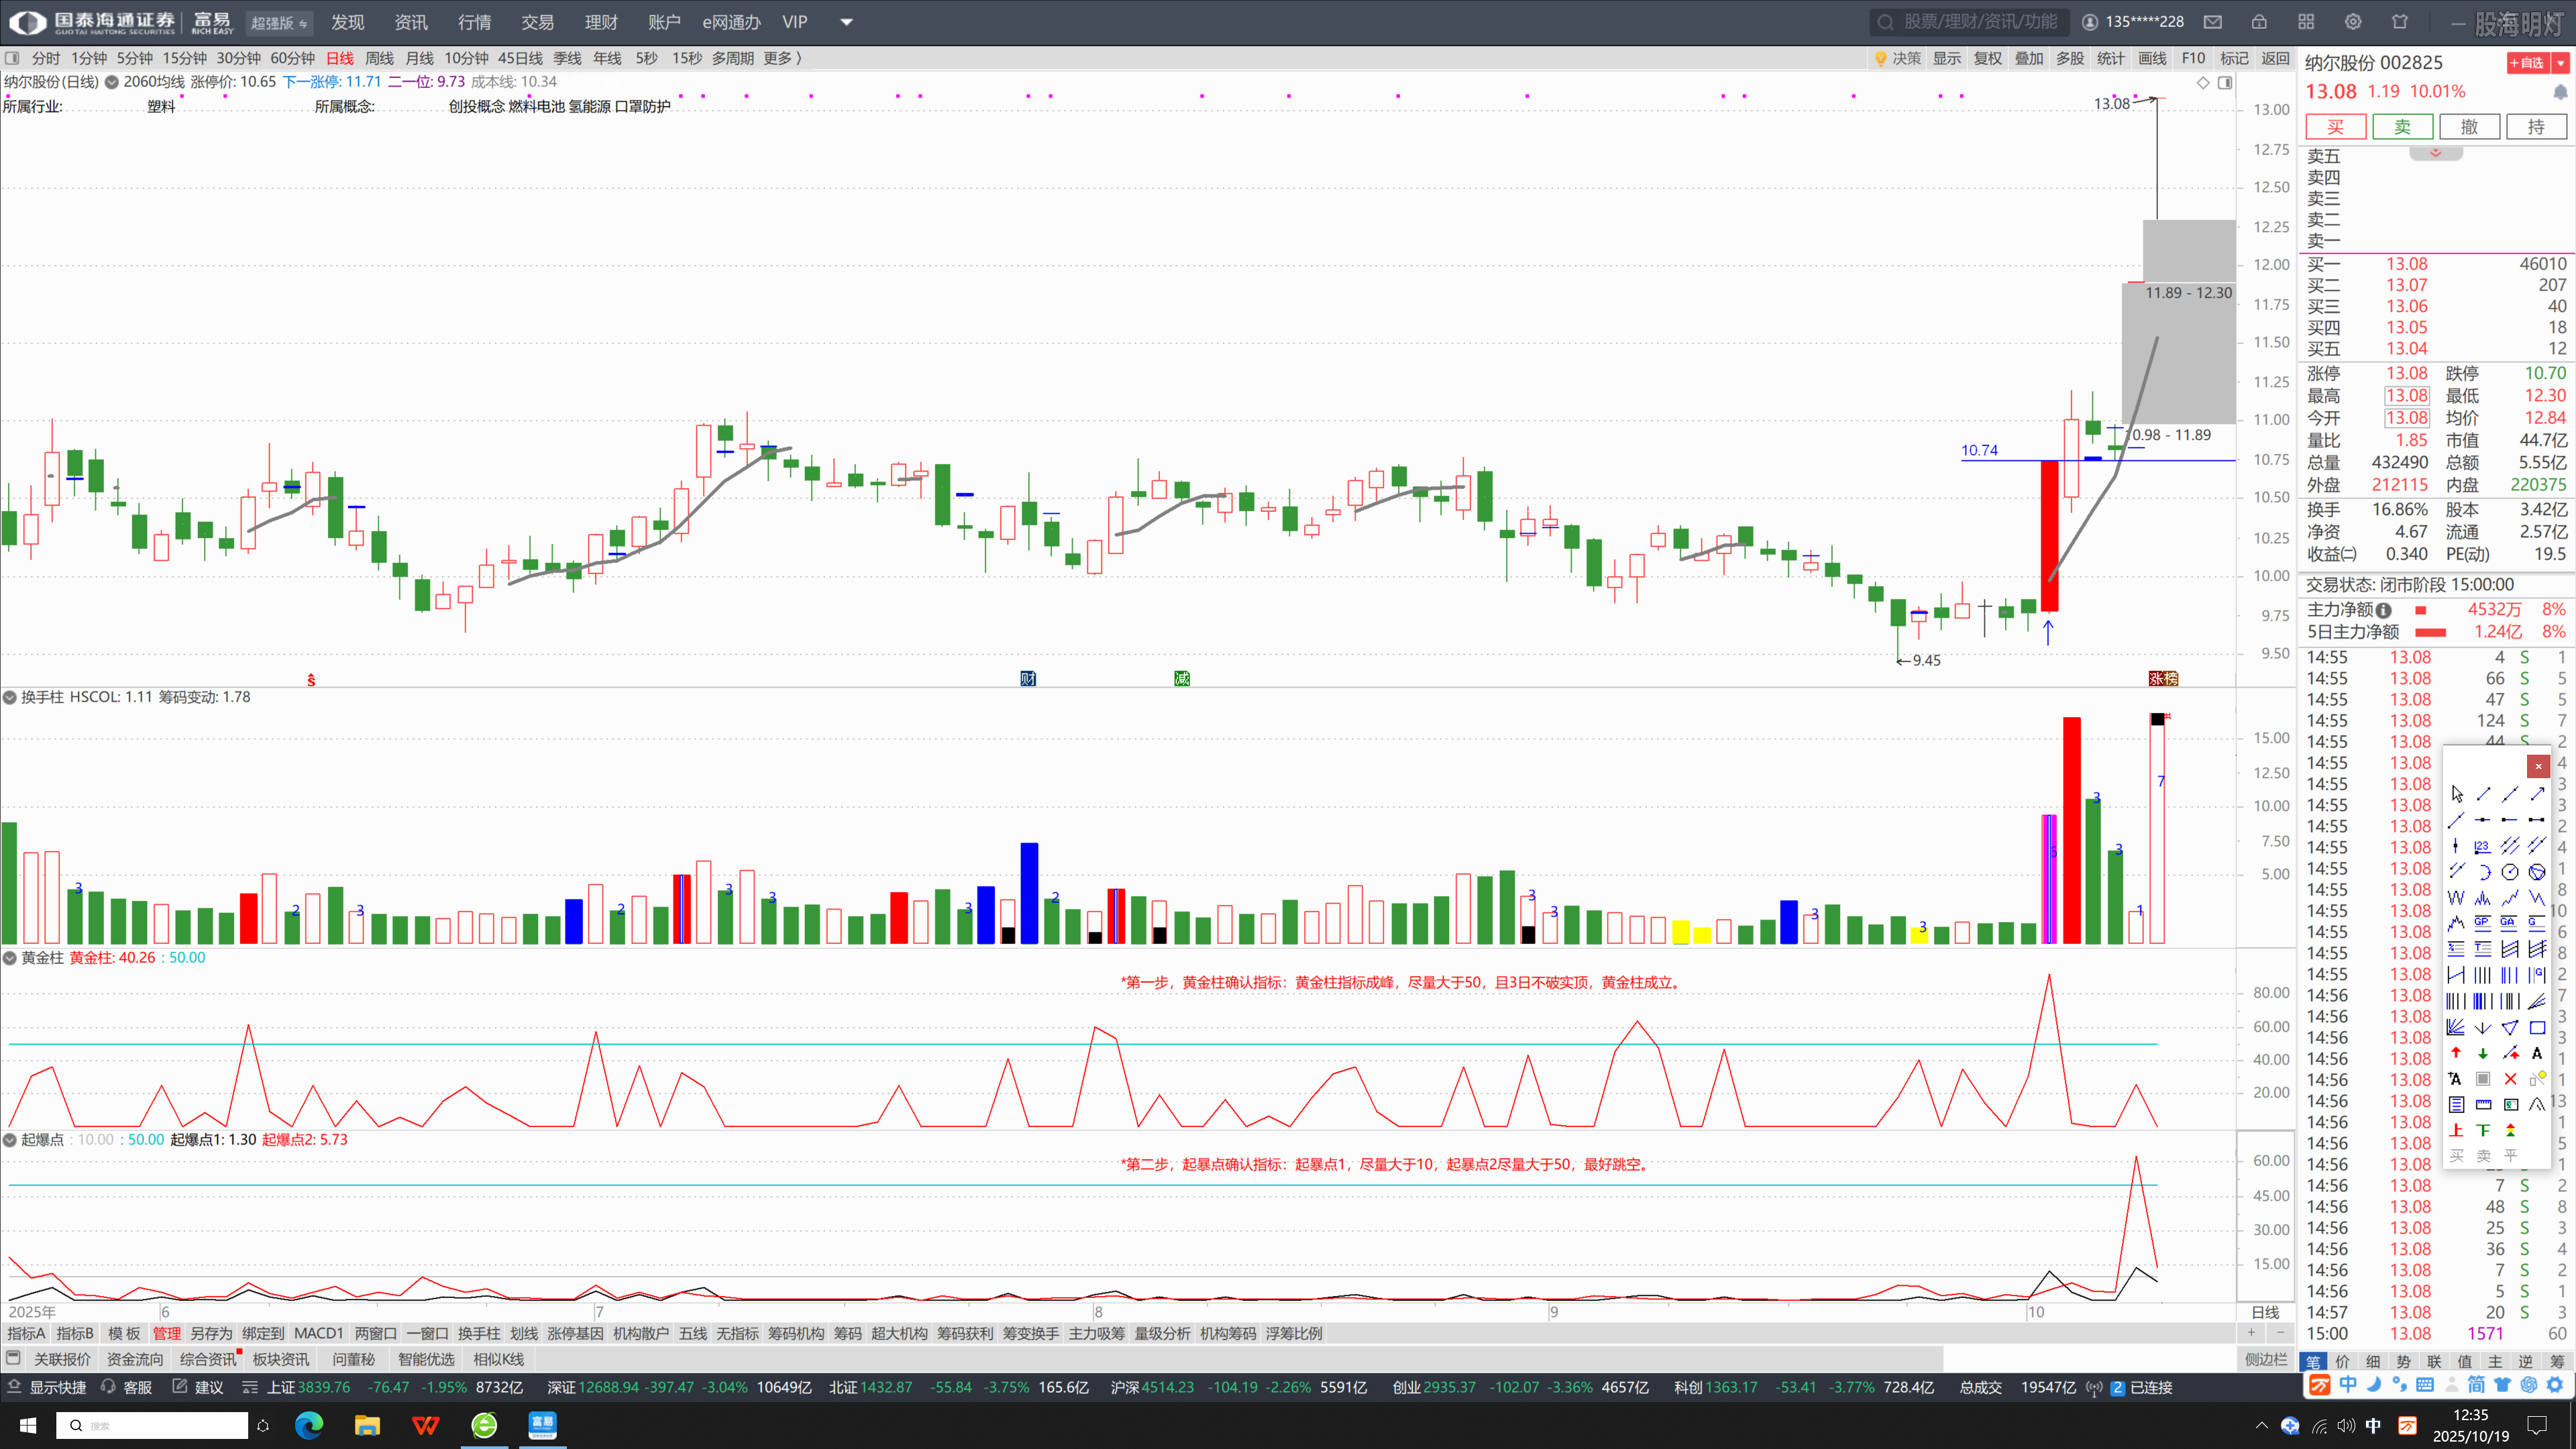Toggle the 黄金柱 indicator collapse circle

tap(10, 958)
